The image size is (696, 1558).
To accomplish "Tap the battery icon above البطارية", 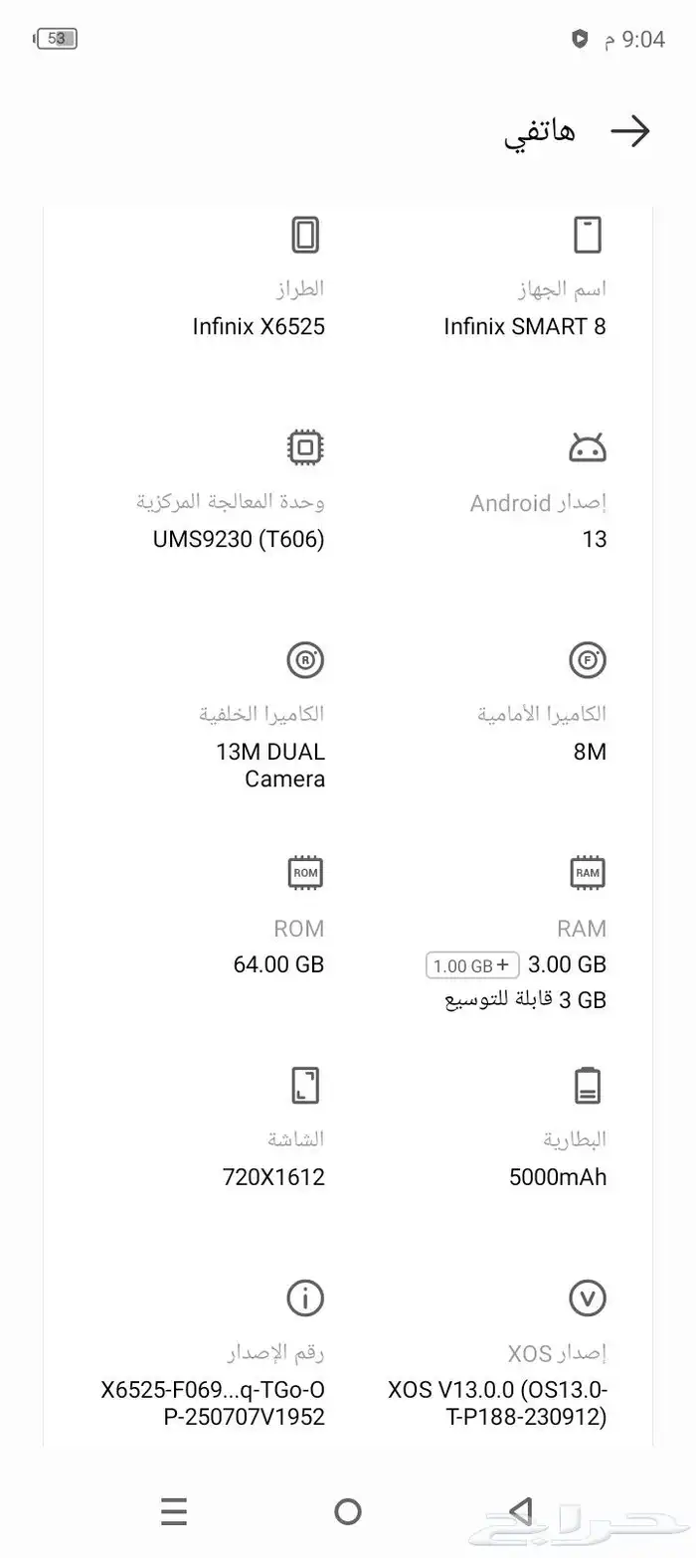I will 588,1086.
